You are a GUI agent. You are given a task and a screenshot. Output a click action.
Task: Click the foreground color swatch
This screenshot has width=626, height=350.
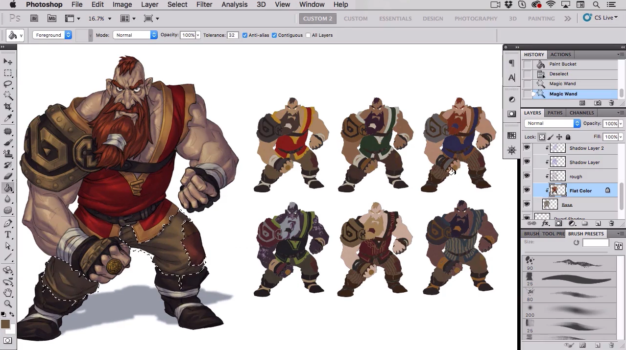[5, 324]
